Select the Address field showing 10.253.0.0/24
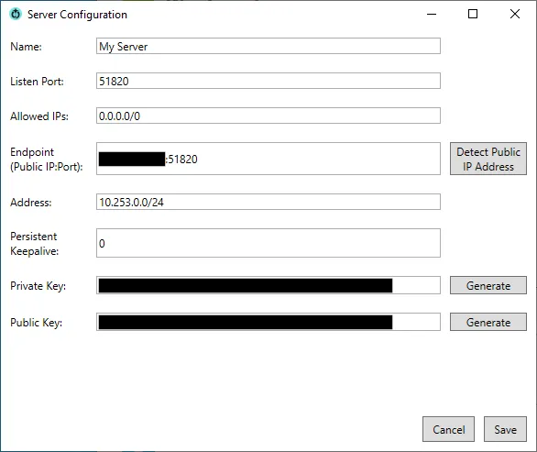 point(268,202)
